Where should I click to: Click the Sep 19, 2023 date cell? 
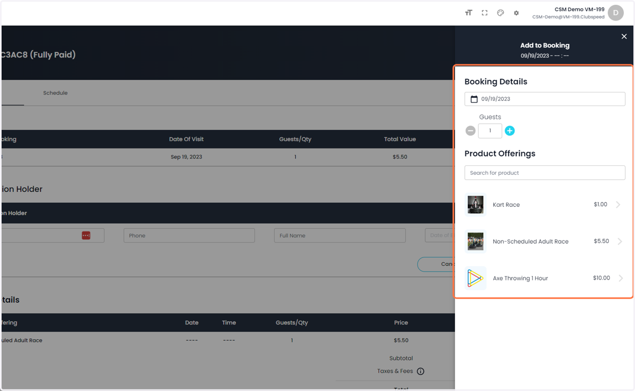coord(186,157)
